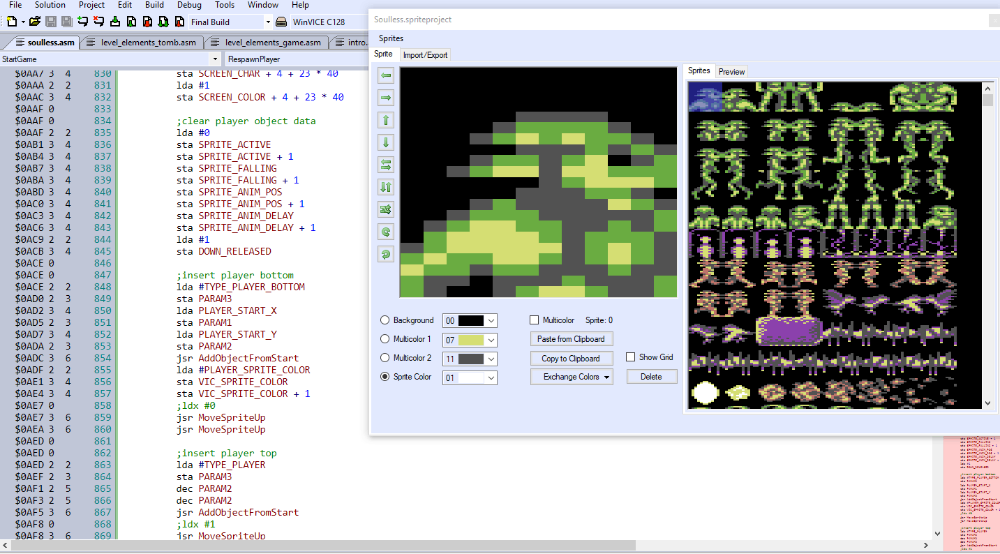Click the Delete button
Viewport: 1000px width, 554px height.
651,377
